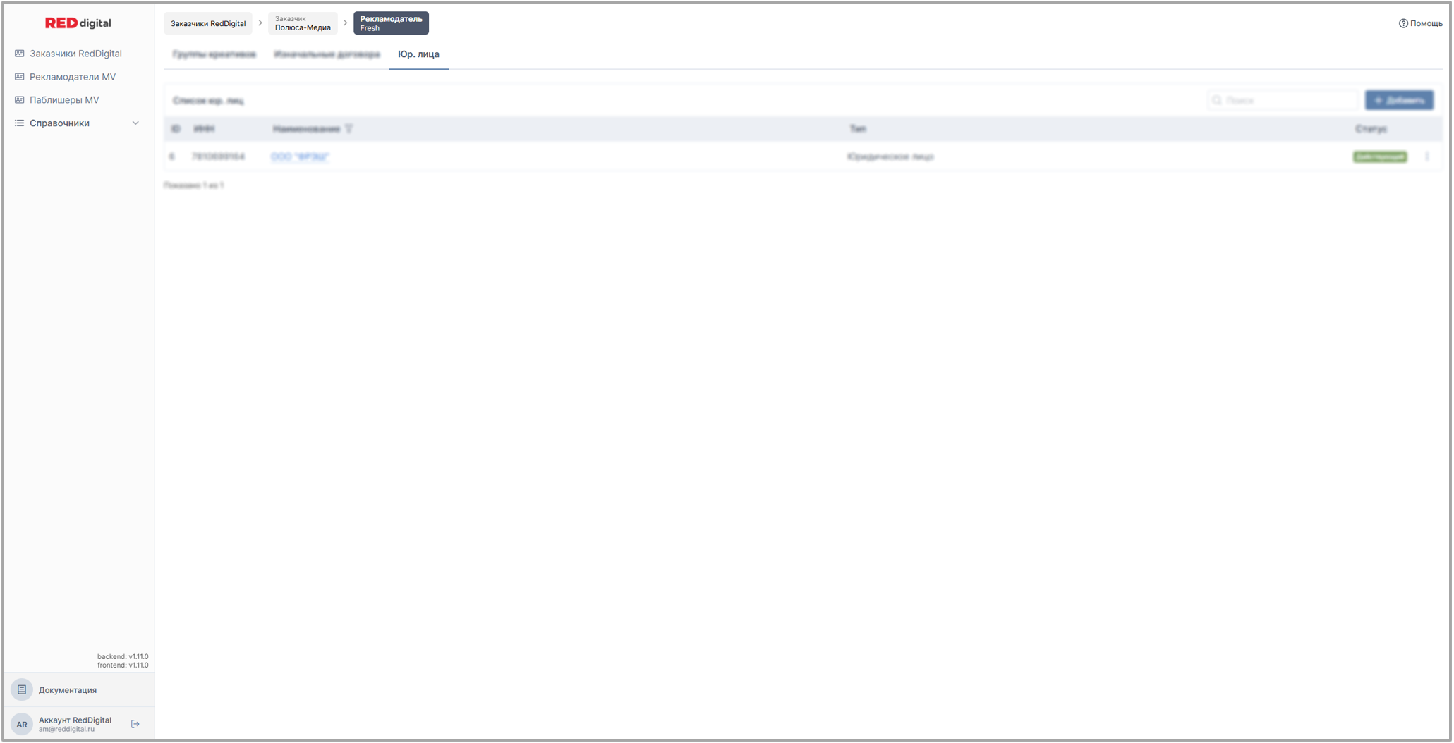Open the Заказчик Полюса-Медиа breadcrumb
Image resolution: width=1454 pixels, height=743 pixels.
[x=303, y=23]
